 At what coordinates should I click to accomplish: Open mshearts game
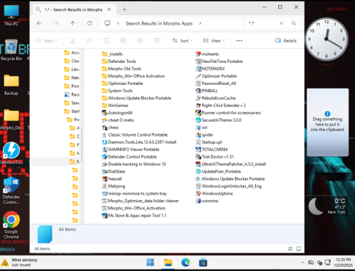tap(207, 54)
